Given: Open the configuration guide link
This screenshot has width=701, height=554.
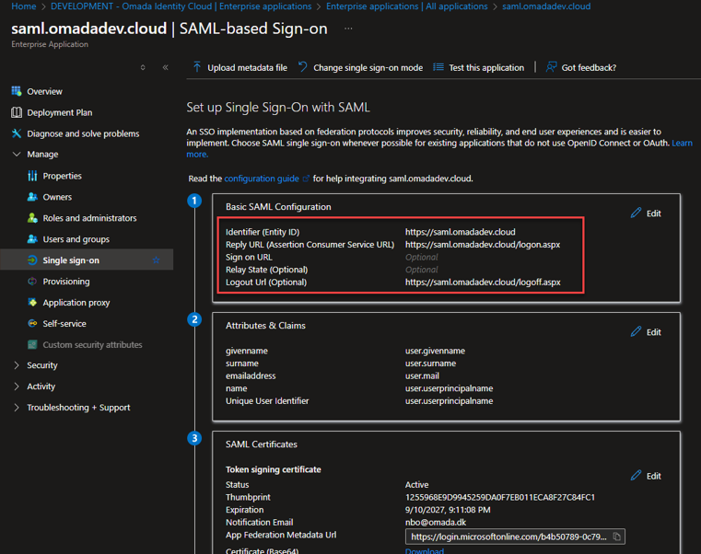Looking at the screenshot, I should click(262, 179).
